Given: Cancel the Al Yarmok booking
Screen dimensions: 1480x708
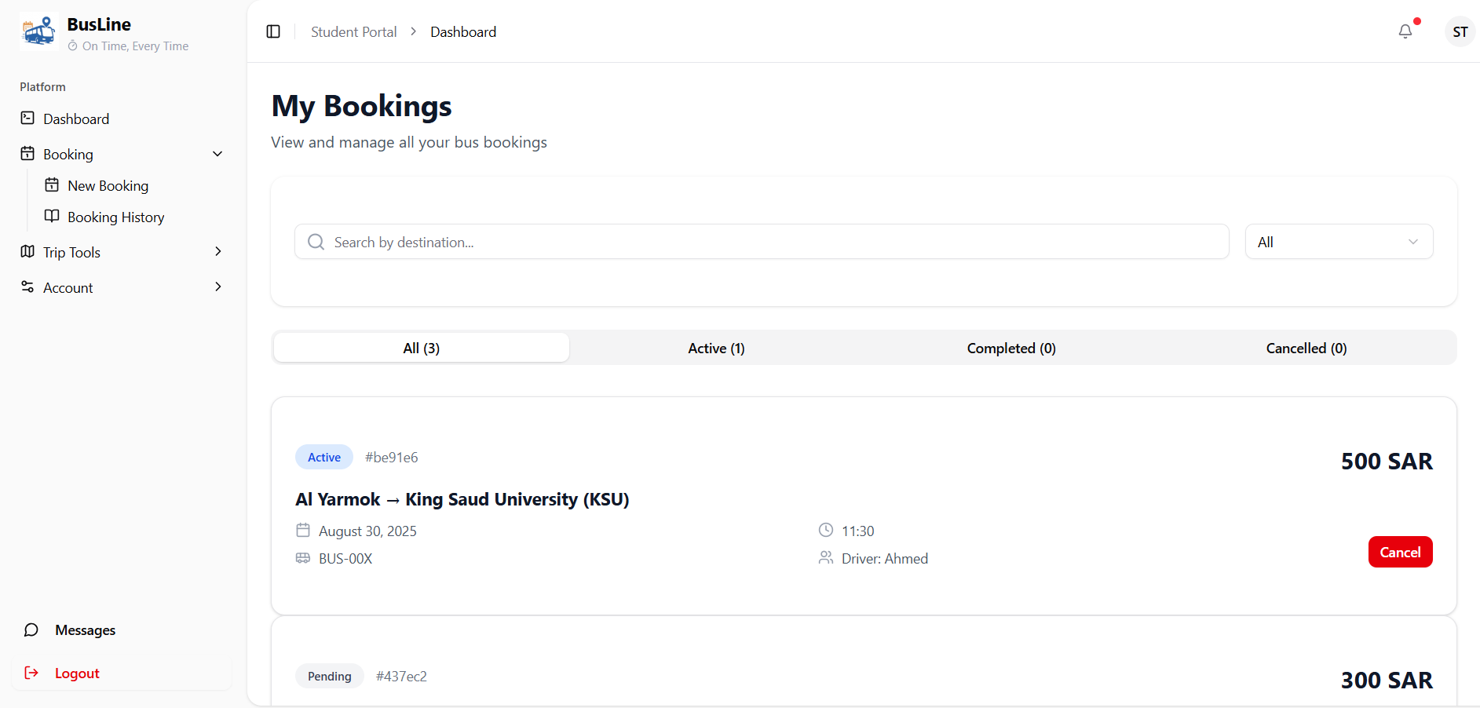Looking at the screenshot, I should coord(1400,552).
